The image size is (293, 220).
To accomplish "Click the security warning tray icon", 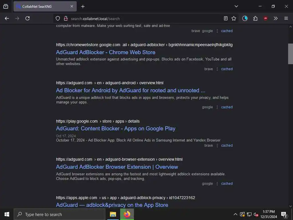I will pyautogui.click(x=242, y=214).
